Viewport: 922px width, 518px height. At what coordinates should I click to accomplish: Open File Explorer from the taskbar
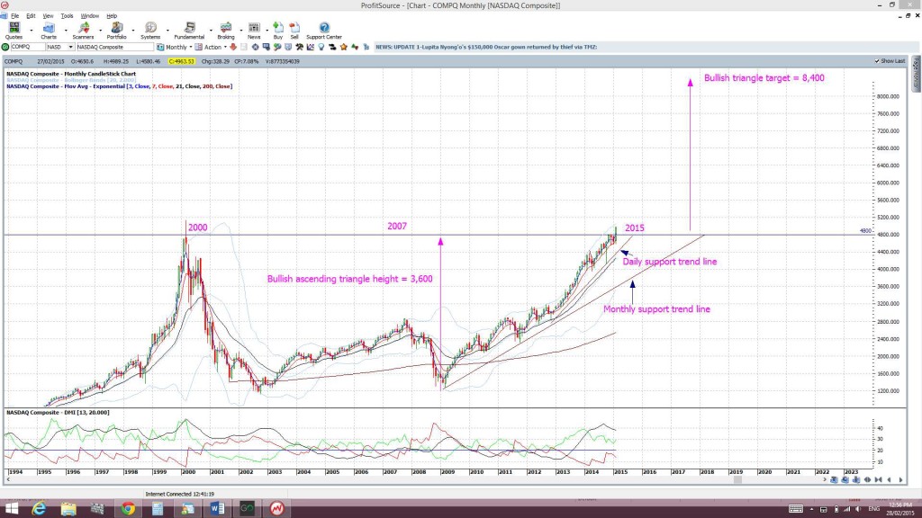[68, 509]
